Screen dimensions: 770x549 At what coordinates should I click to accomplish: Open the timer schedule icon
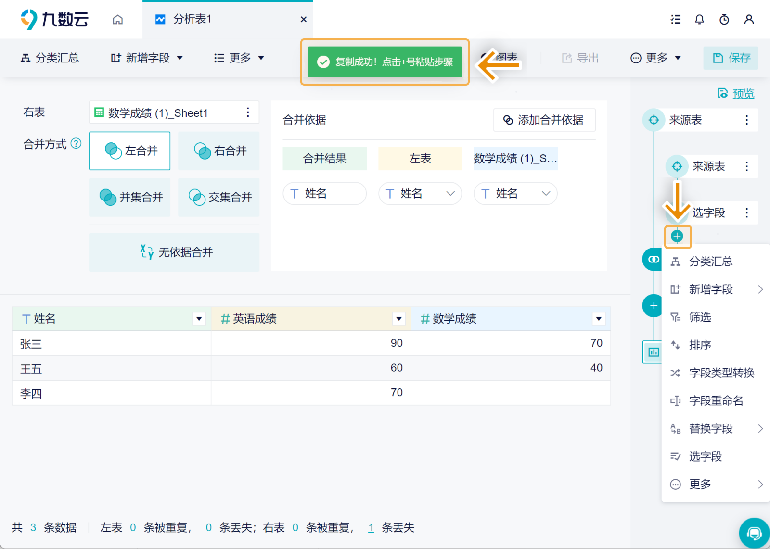[724, 19]
